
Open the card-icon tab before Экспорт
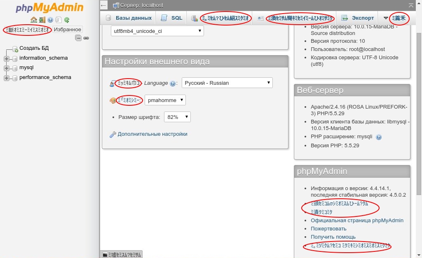point(294,18)
